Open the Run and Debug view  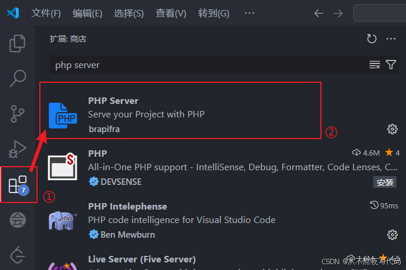click(18, 149)
